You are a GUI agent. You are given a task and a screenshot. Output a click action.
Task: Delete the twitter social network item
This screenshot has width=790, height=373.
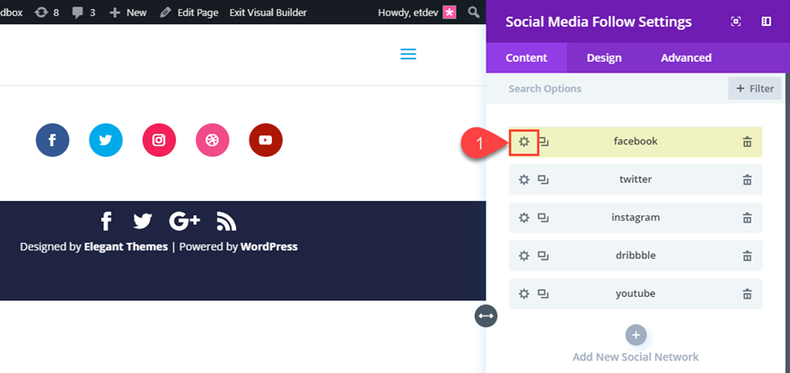tap(747, 179)
